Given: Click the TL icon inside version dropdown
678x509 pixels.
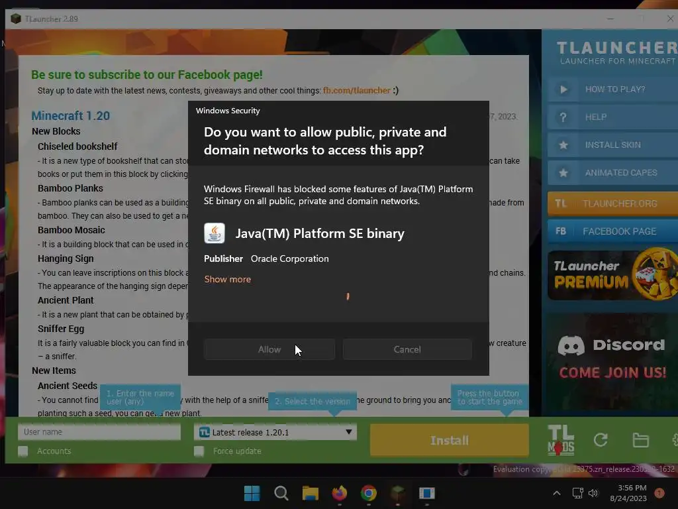Looking at the screenshot, I should coord(204,432).
